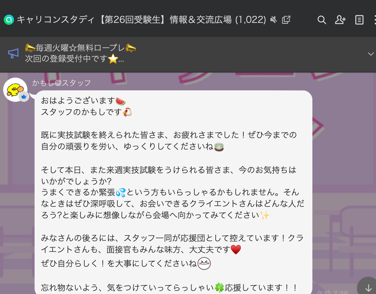Pop out chat into separate window
Screen dimensions: 376x294
tap(286, 20)
